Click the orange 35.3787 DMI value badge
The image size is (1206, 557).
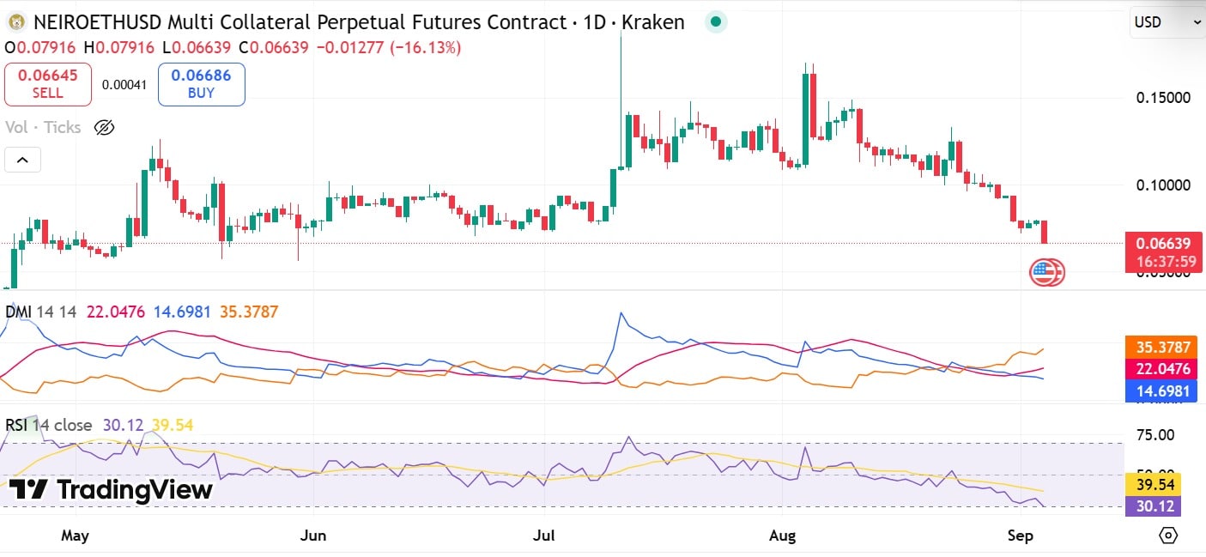(1161, 348)
